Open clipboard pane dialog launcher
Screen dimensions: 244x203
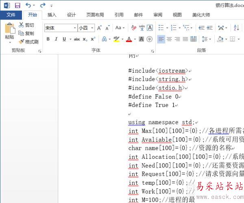click(40, 51)
